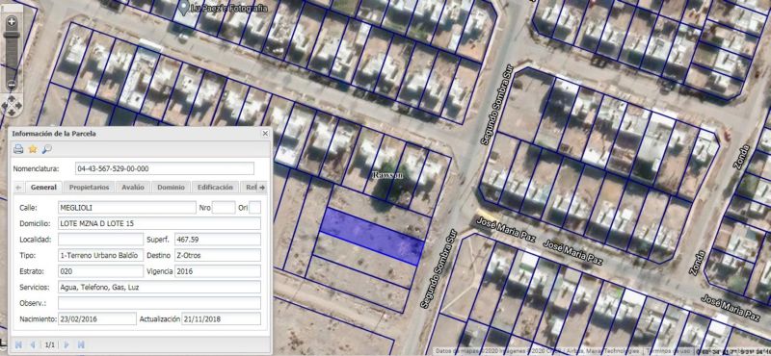
Task: Click the Tipo field
Action: coord(101,255)
